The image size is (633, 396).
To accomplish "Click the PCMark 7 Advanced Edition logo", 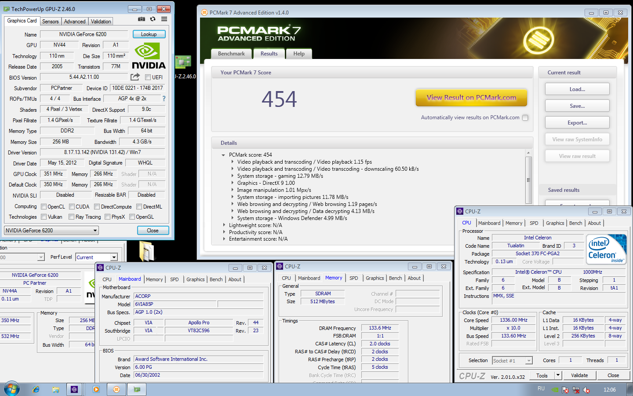I will pyautogui.click(x=259, y=33).
